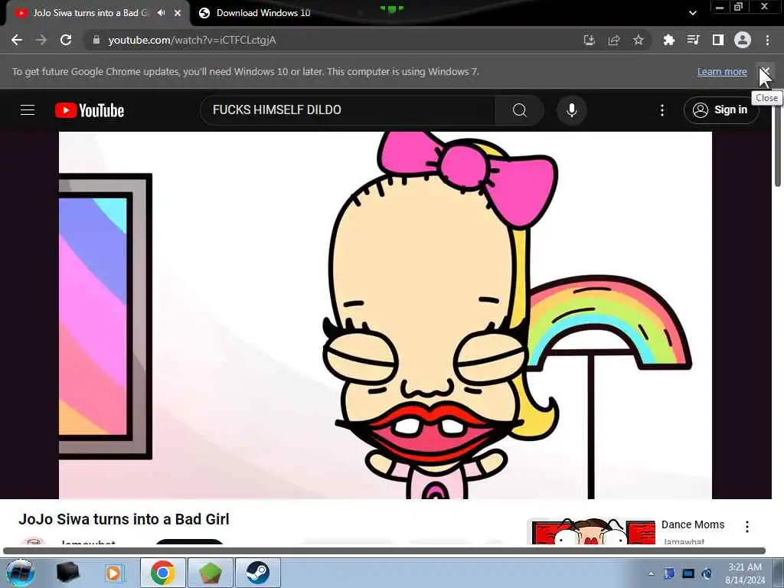The width and height of the screenshot is (784, 588).
Task: Click inside the YouTube search box
Action: [x=348, y=110]
